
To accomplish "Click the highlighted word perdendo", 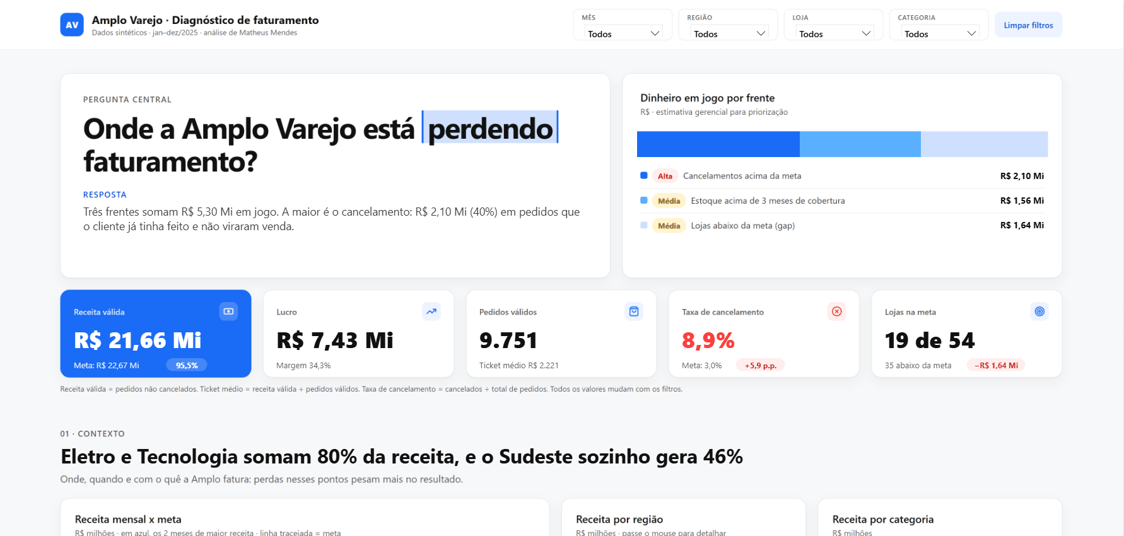I will pos(490,128).
